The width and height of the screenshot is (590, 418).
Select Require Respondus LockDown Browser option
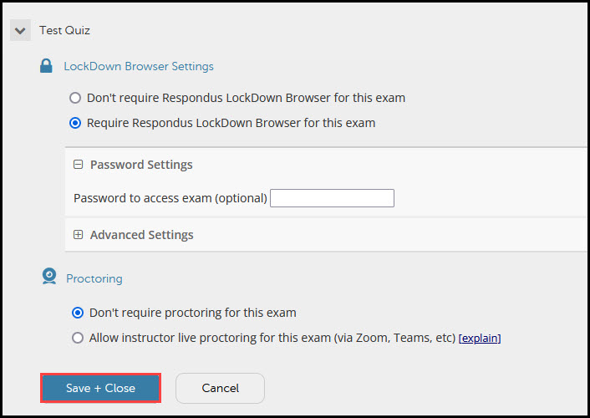pyautogui.click(x=75, y=123)
